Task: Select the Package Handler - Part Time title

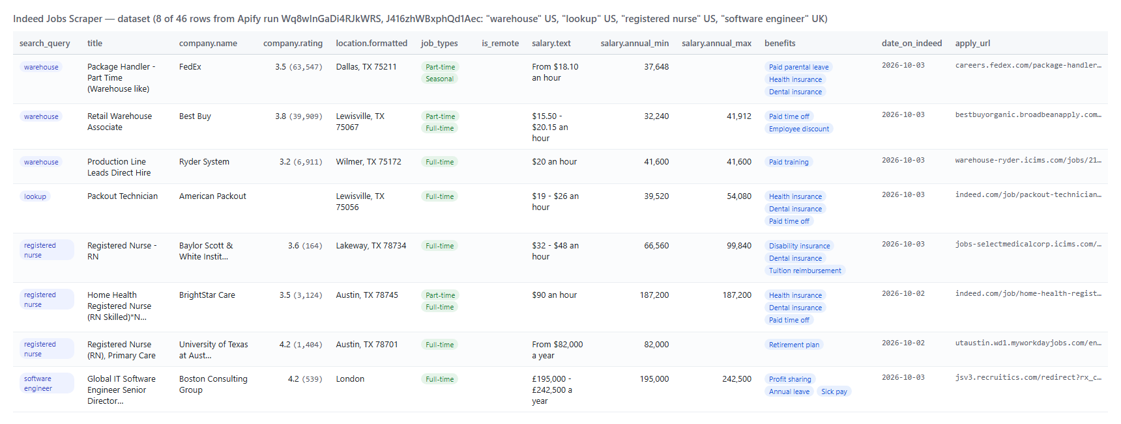Action: [x=121, y=78]
